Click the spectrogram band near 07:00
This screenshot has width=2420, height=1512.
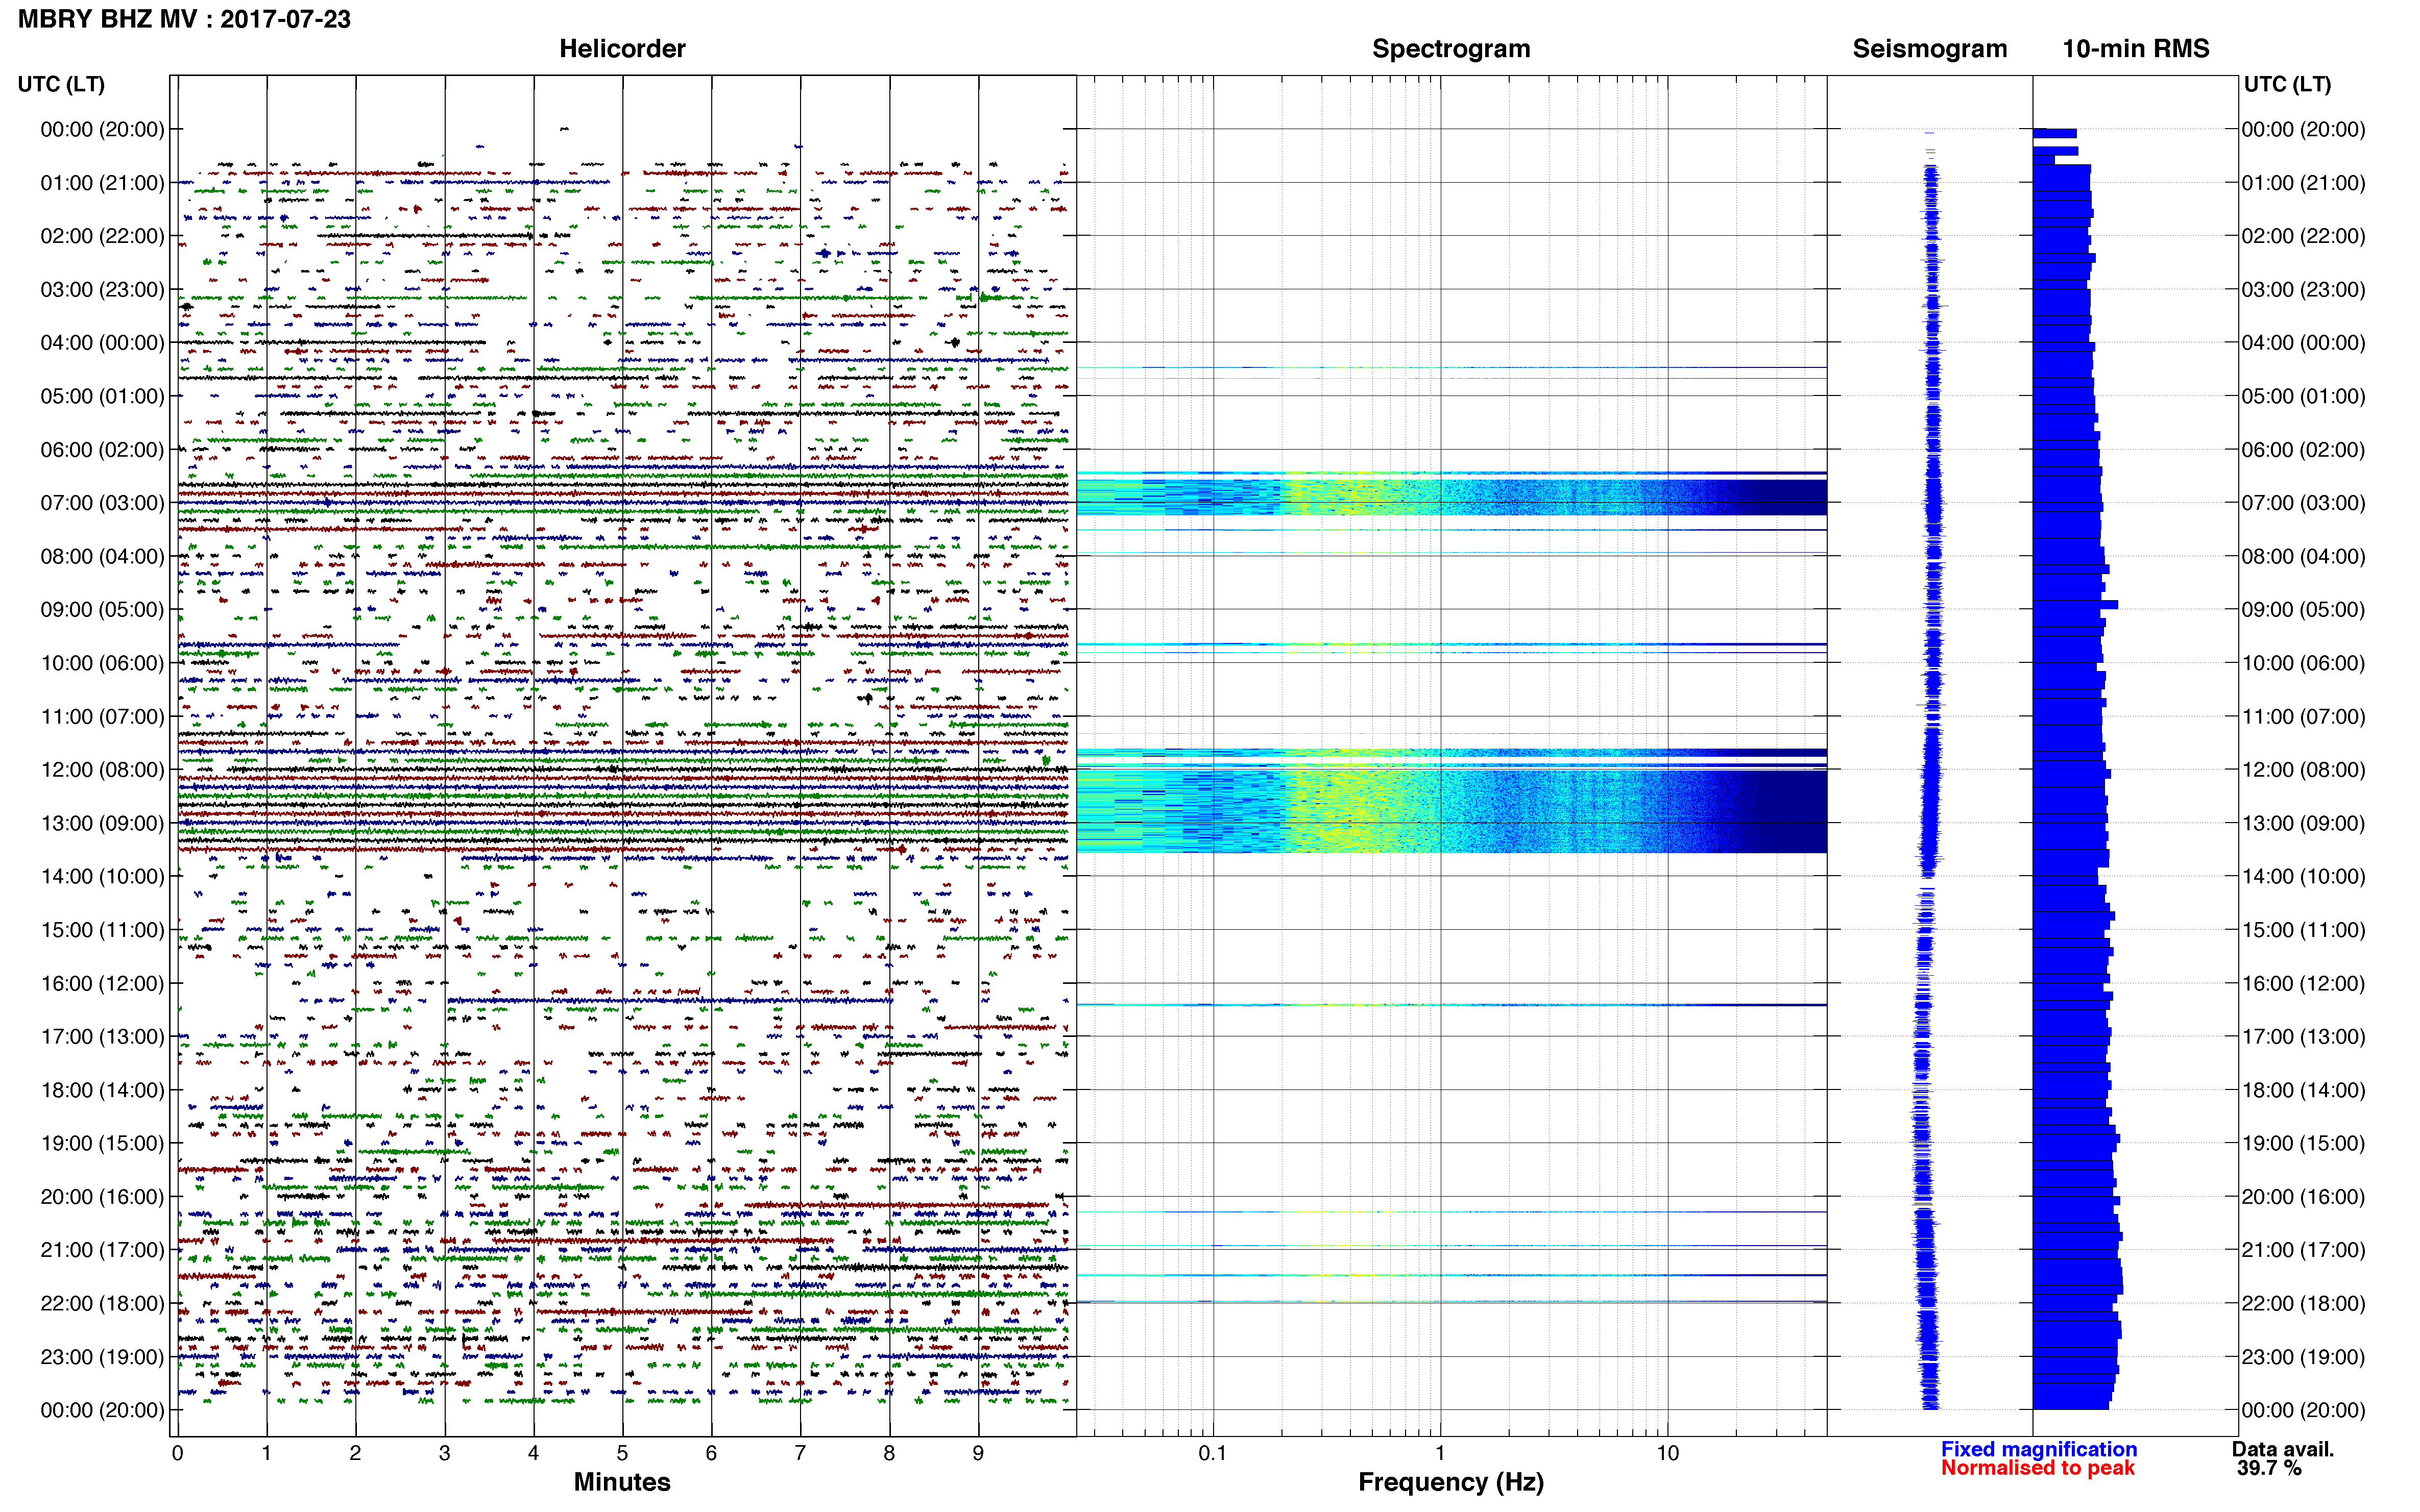[x=1450, y=497]
